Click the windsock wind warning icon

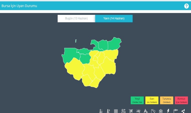176,111
